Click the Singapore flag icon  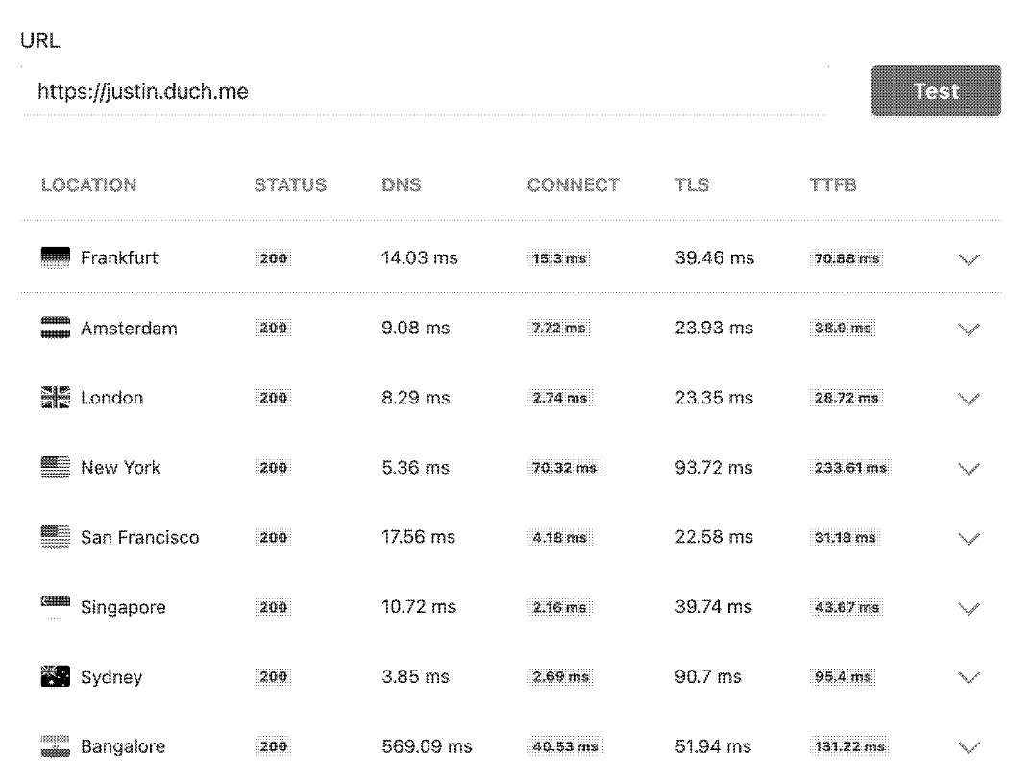(57, 606)
